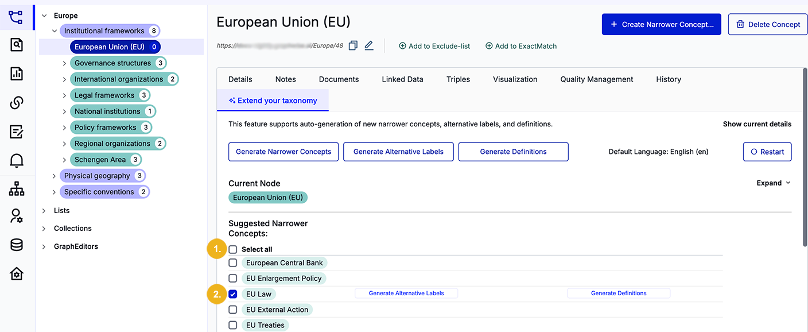Screen dimensions: 808x332
Task: Click Expand dropdown beside Current Node
Action: 774,183
